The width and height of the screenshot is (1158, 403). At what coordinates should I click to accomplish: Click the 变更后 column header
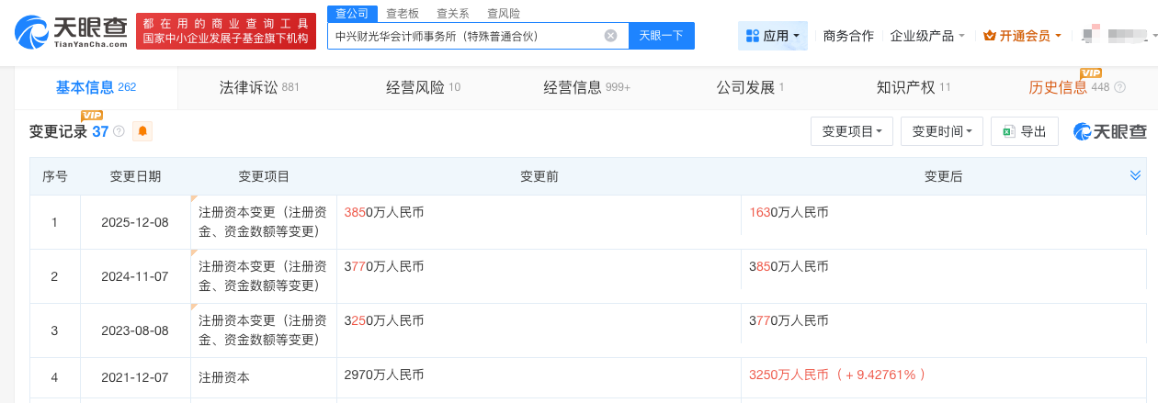[943, 176]
